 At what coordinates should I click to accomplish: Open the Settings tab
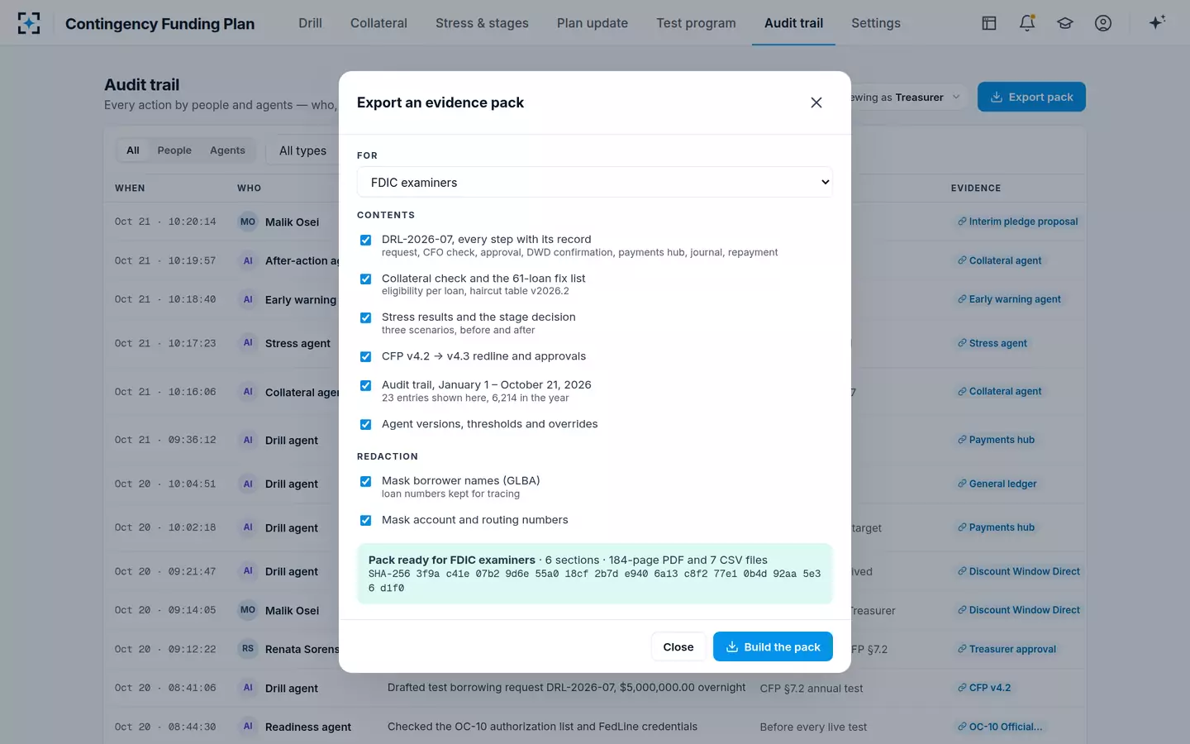pos(876,23)
